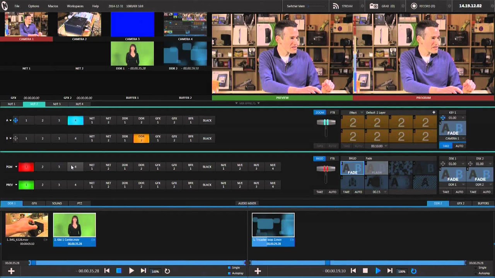
Task: Toggle FTB beside the BKGD delegate
Action: tap(332, 158)
